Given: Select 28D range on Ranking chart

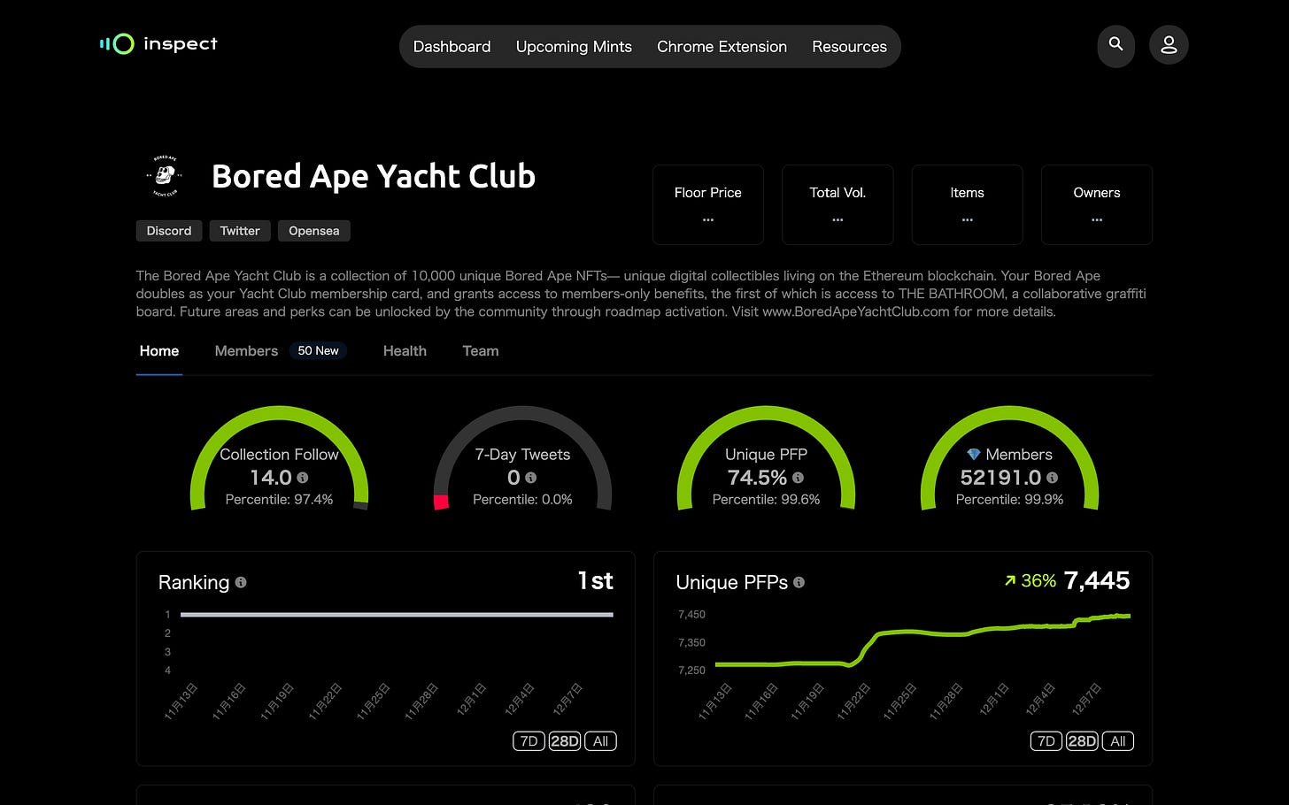Looking at the screenshot, I should tap(565, 741).
